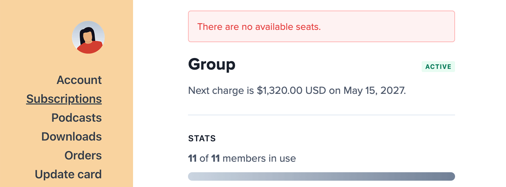
Task: Click the Update card link
Action: pos(68,174)
